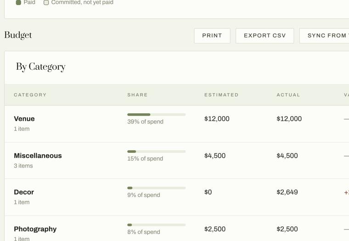The width and height of the screenshot is (349, 241).
Task: Click the By Category heading
Action: click(x=41, y=67)
